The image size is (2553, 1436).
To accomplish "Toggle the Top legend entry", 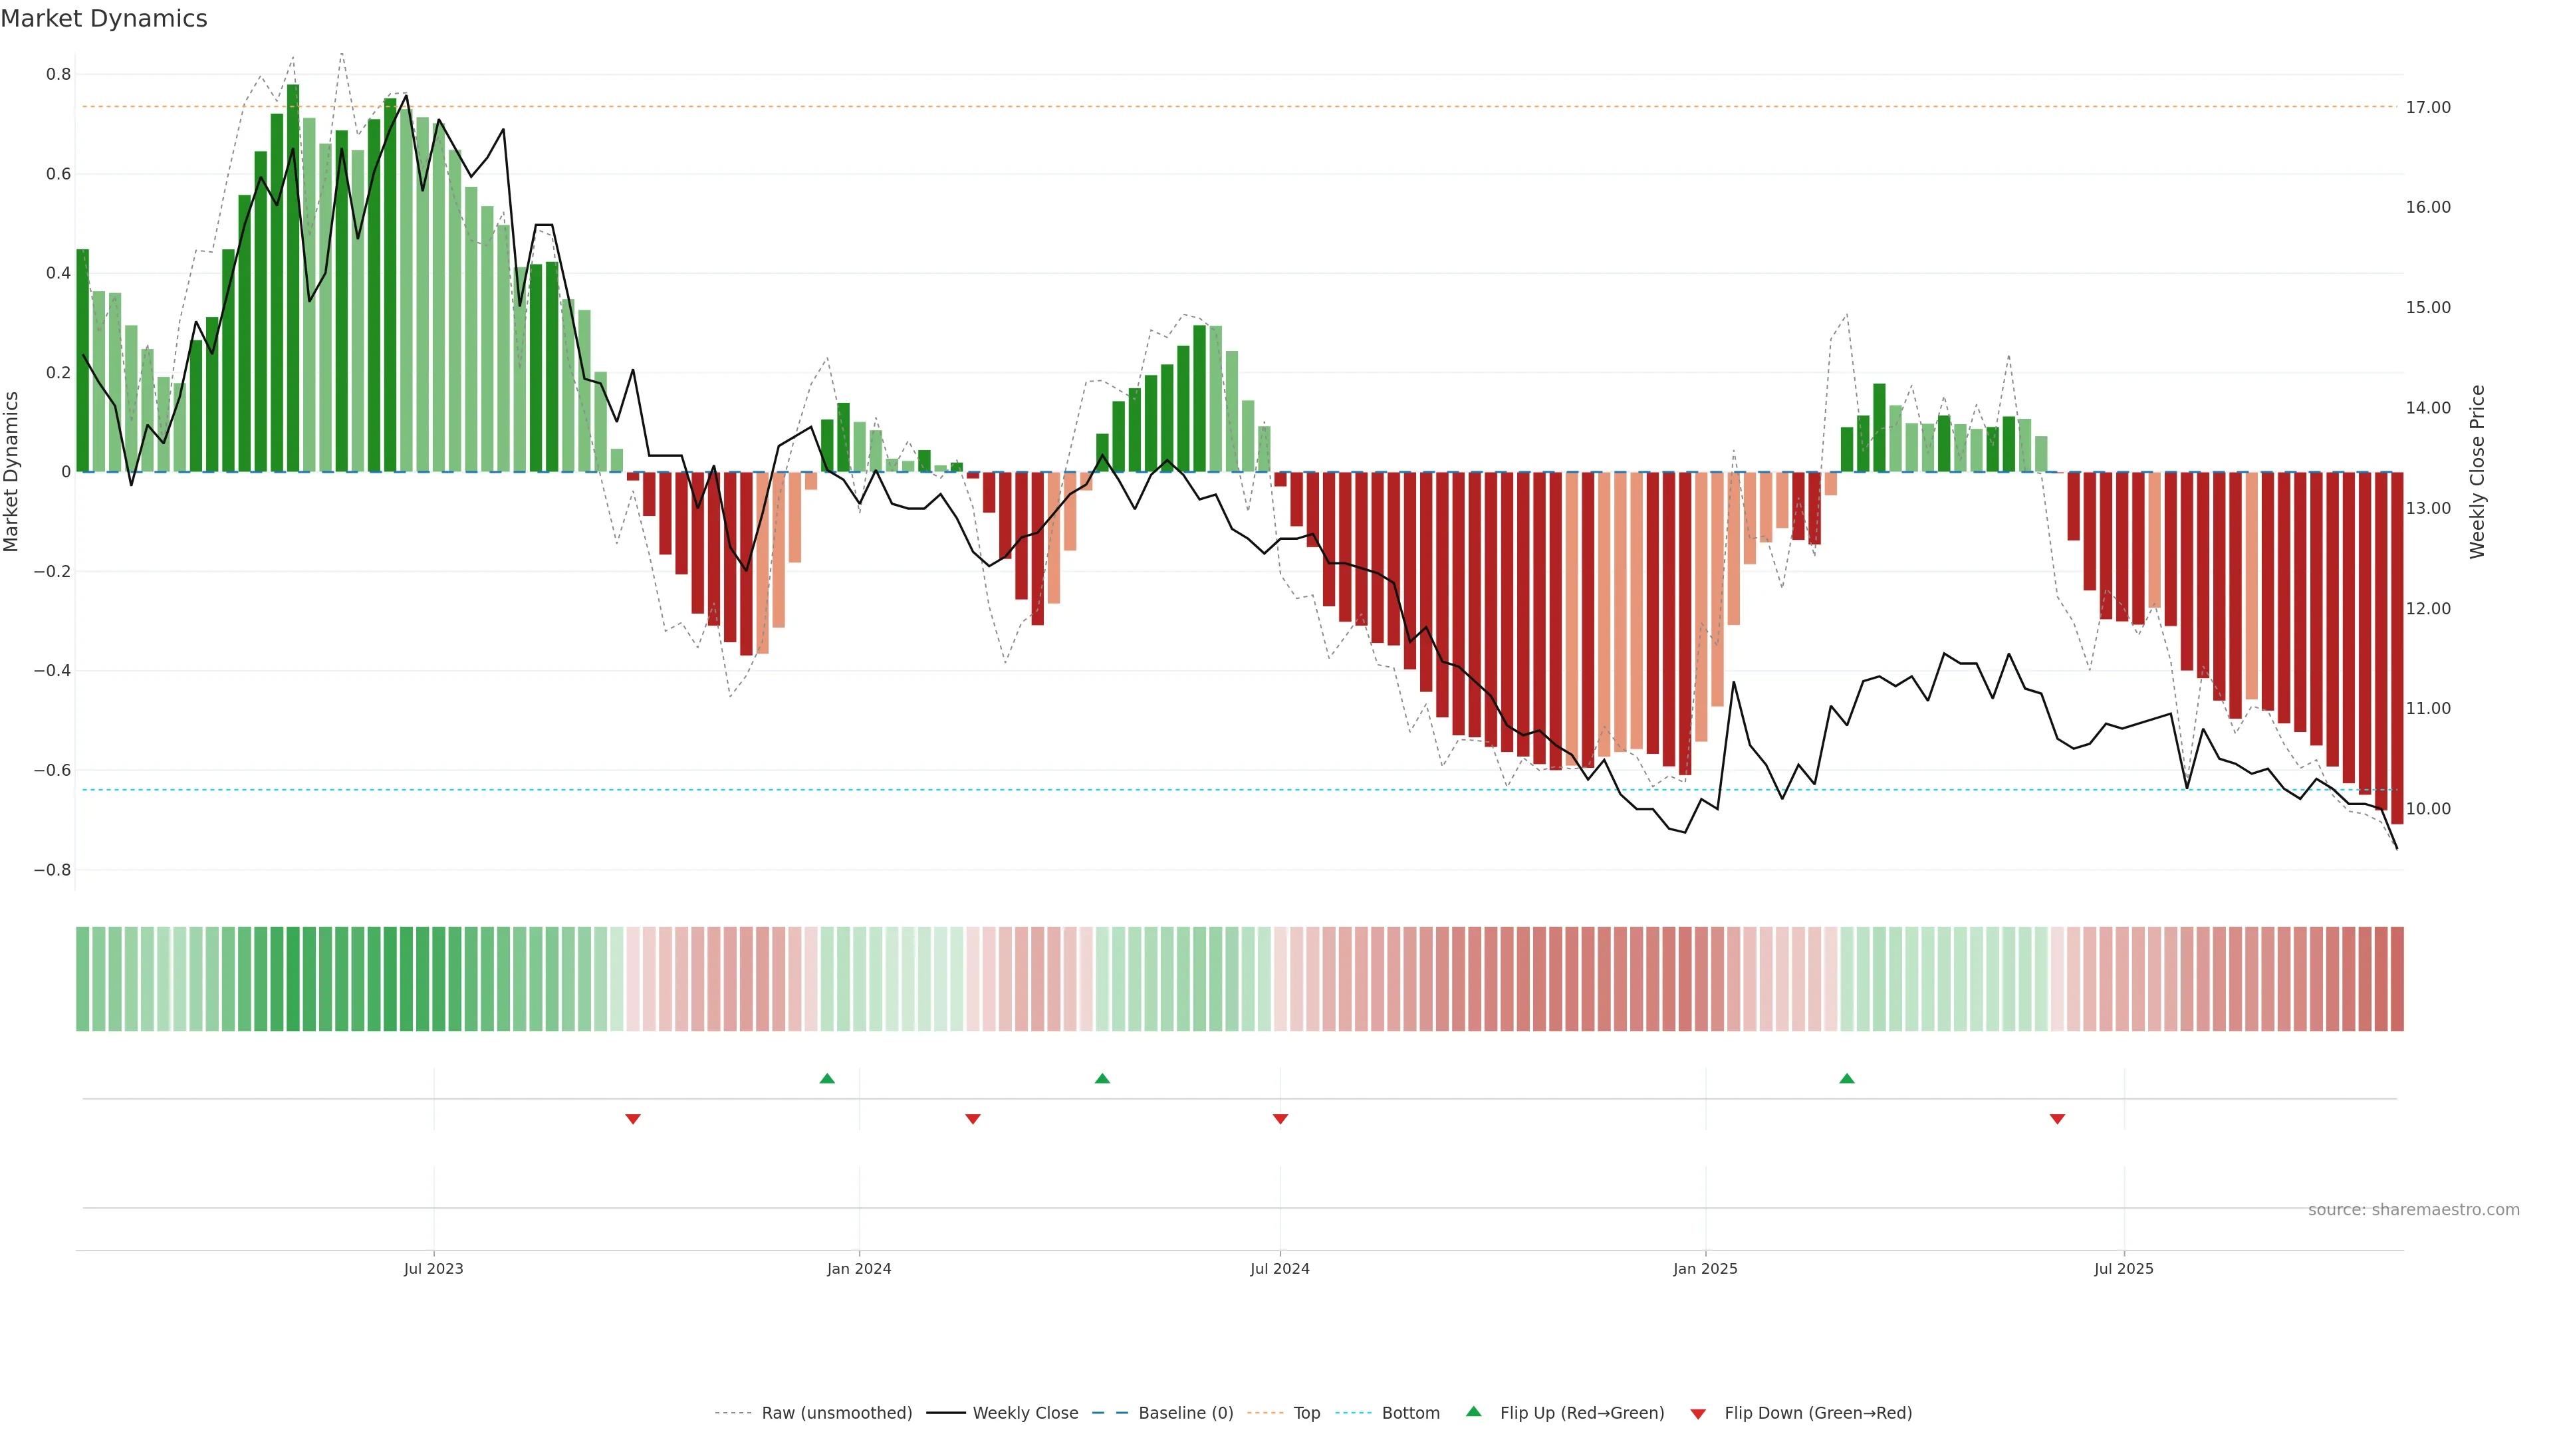I will [x=1306, y=1413].
